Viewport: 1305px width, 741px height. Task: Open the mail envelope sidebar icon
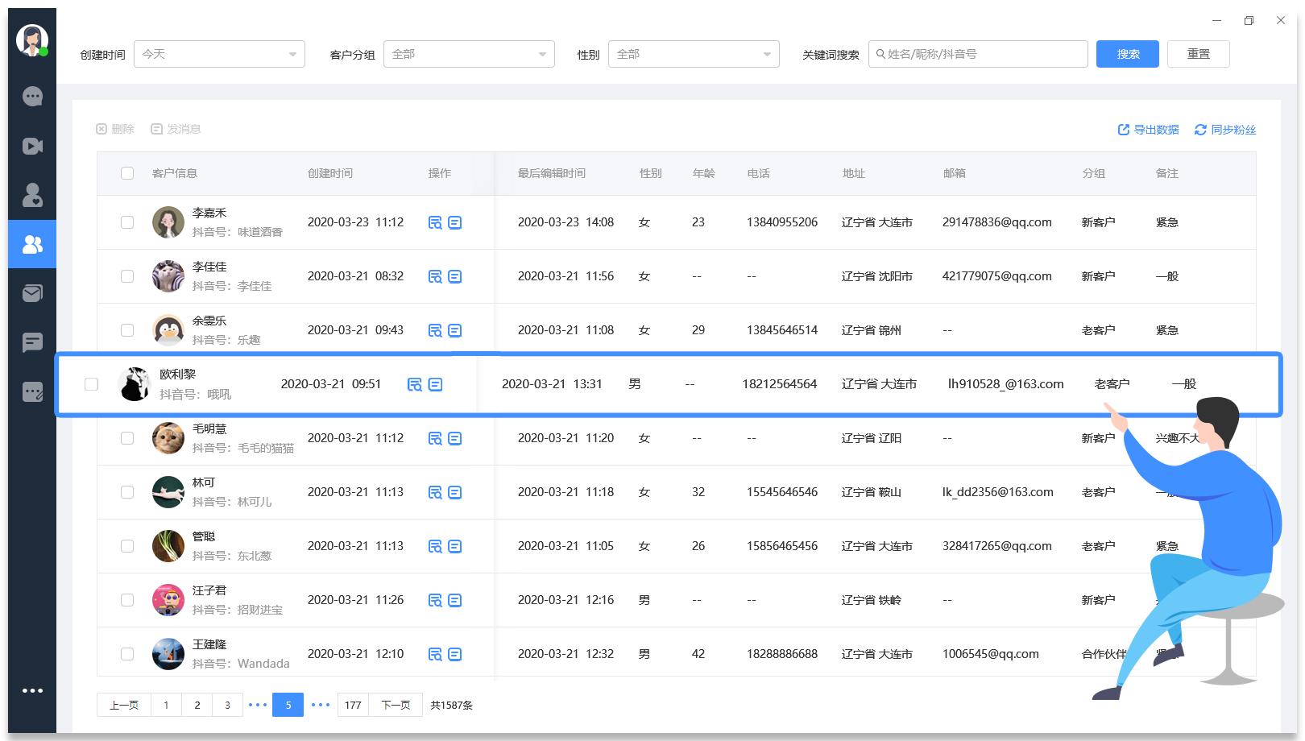click(x=32, y=293)
